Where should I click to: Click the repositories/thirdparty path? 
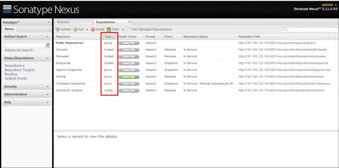[x=283, y=50]
